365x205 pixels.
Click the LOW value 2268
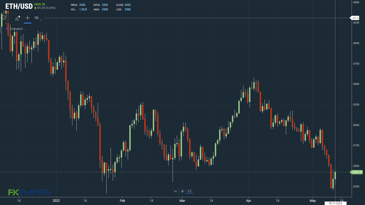(x=128, y=10)
